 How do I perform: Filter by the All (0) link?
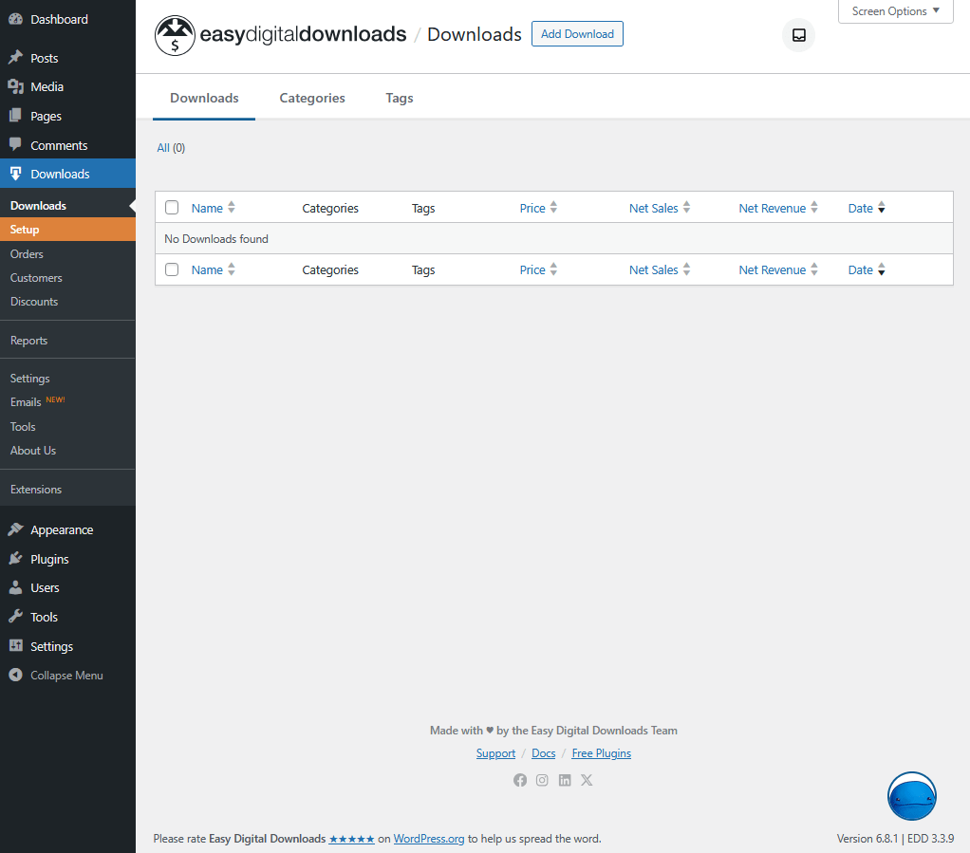pos(171,148)
